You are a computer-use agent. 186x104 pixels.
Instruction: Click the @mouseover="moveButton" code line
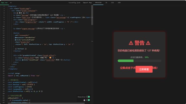tap(25, 37)
